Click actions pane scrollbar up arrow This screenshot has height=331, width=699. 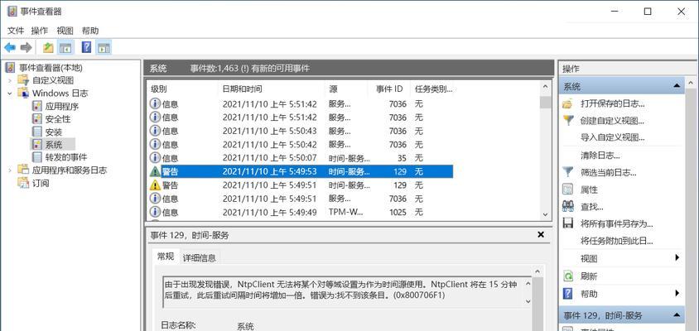pyautogui.click(x=691, y=83)
